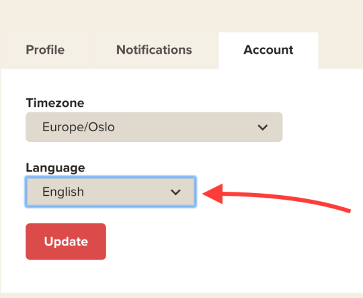Open the Language dropdown
The width and height of the screenshot is (363, 298).
[x=111, y=192]
